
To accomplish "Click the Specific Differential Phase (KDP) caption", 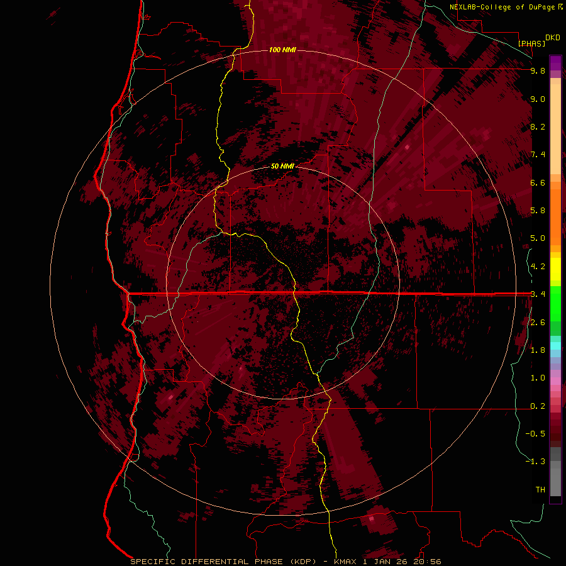I will (x=226, y=562).
